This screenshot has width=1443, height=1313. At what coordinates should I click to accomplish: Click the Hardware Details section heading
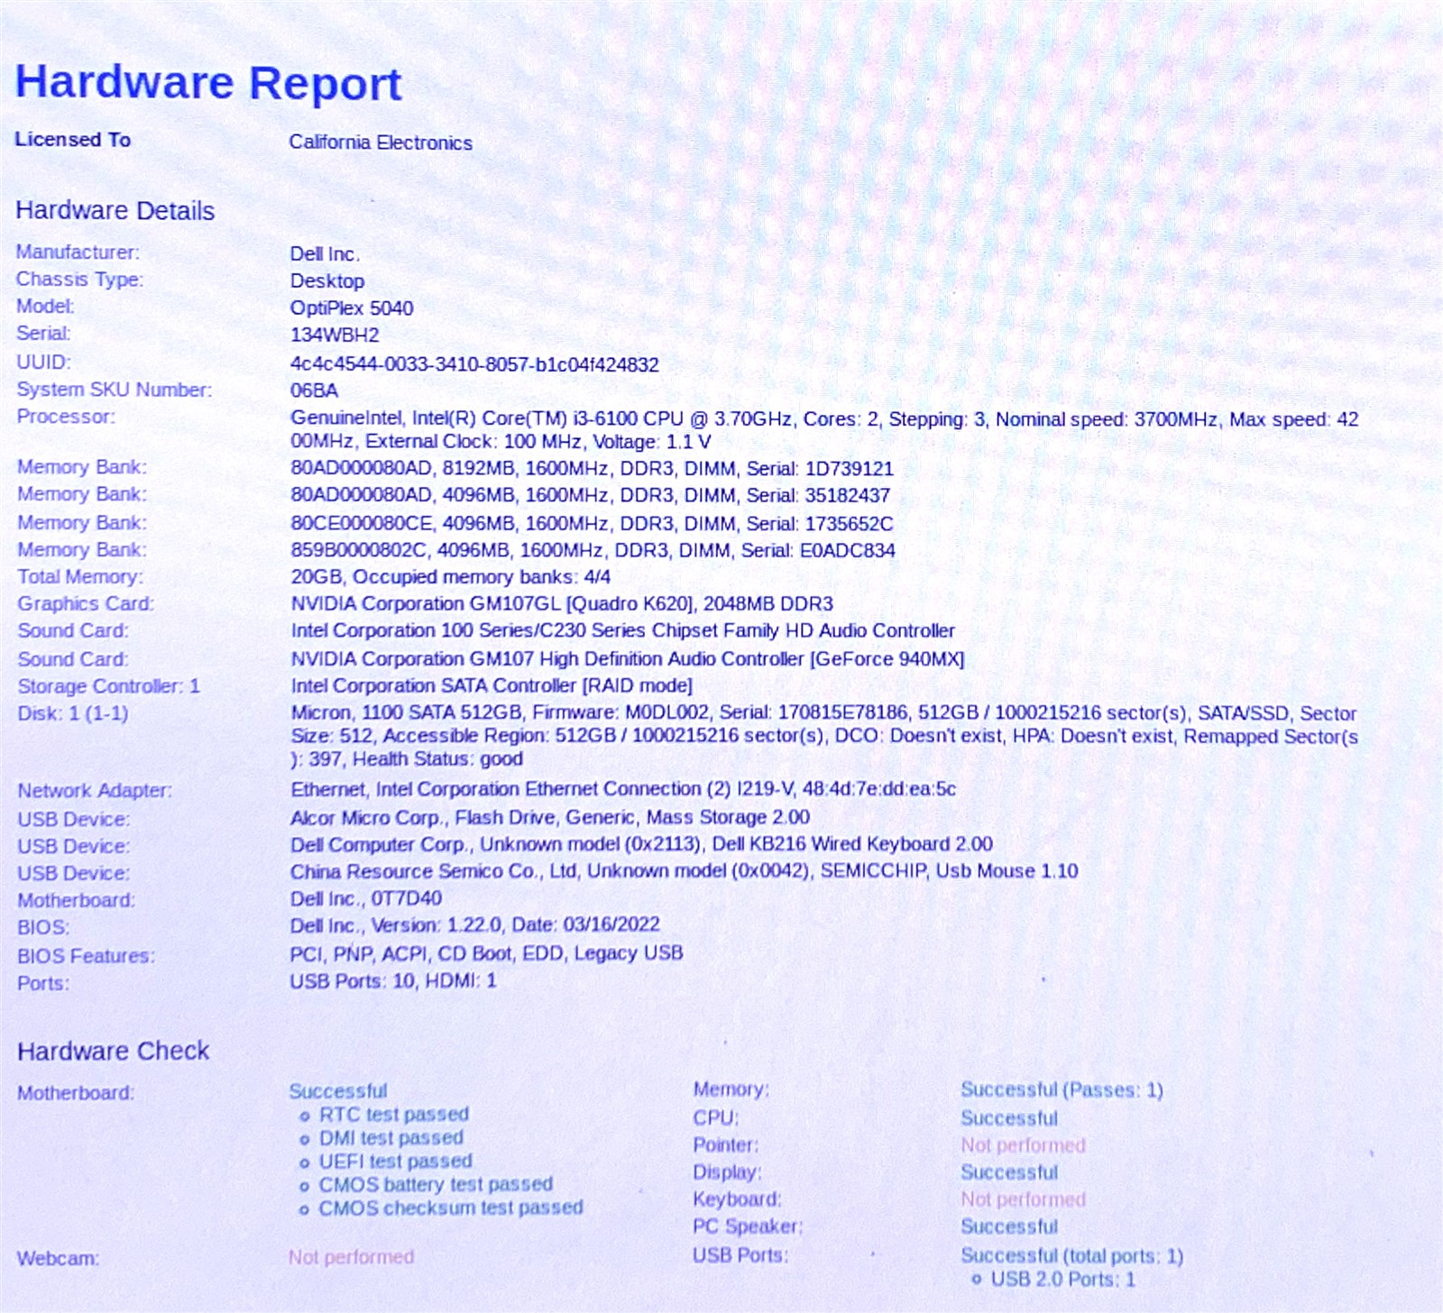(x=115, y=211)
